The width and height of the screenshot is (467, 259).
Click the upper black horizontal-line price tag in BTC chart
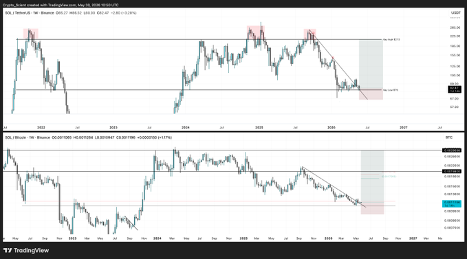coord(452,150)
